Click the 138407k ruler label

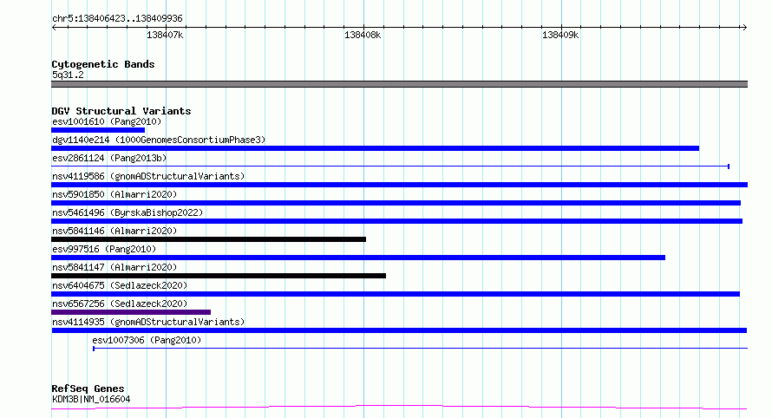pyautogui.click(x=165, y=36)
